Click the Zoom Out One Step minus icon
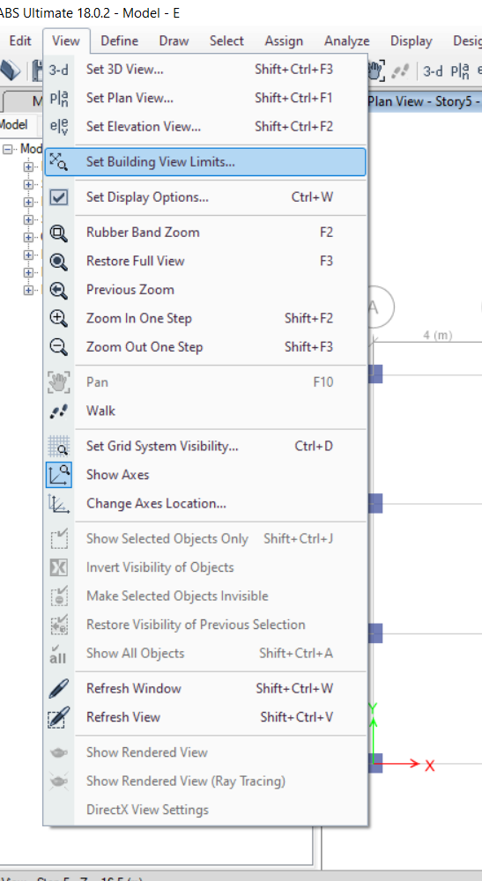This screenshot has height=881, width=482. (x=58, y=347)
